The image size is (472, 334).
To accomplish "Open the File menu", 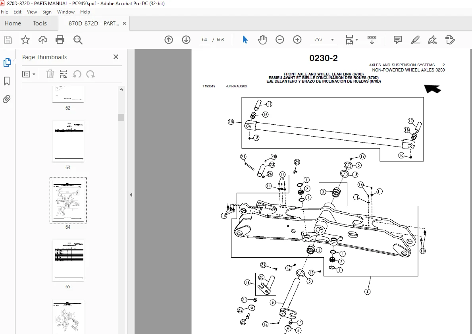I will click(4, 12).
